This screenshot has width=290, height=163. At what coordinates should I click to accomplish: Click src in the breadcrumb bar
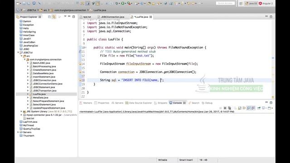coord(45,10)
